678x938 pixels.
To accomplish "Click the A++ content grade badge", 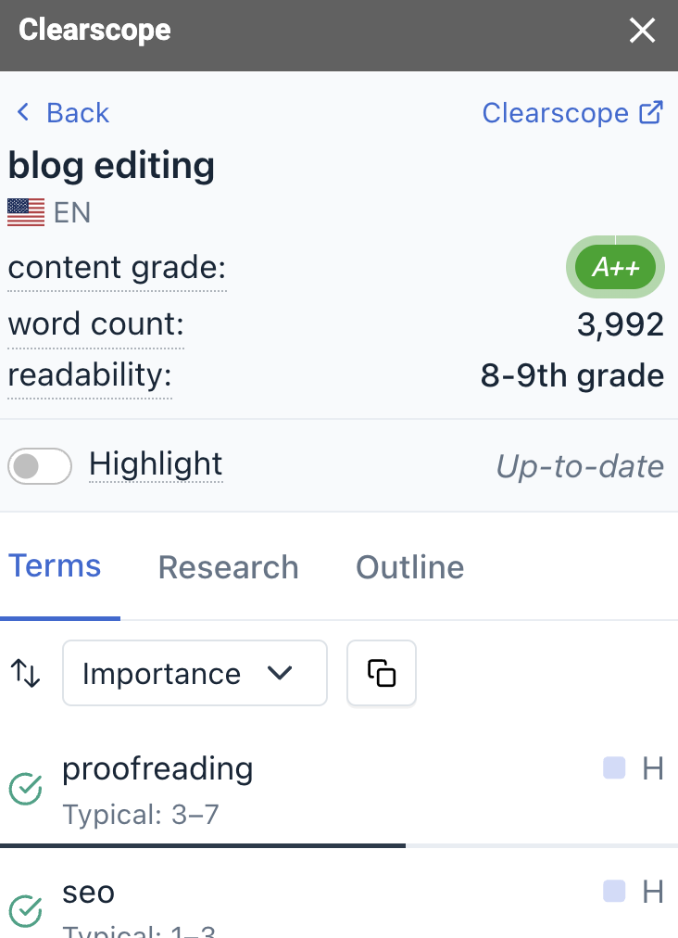I will pyautogui.click(x=615, y=267).
